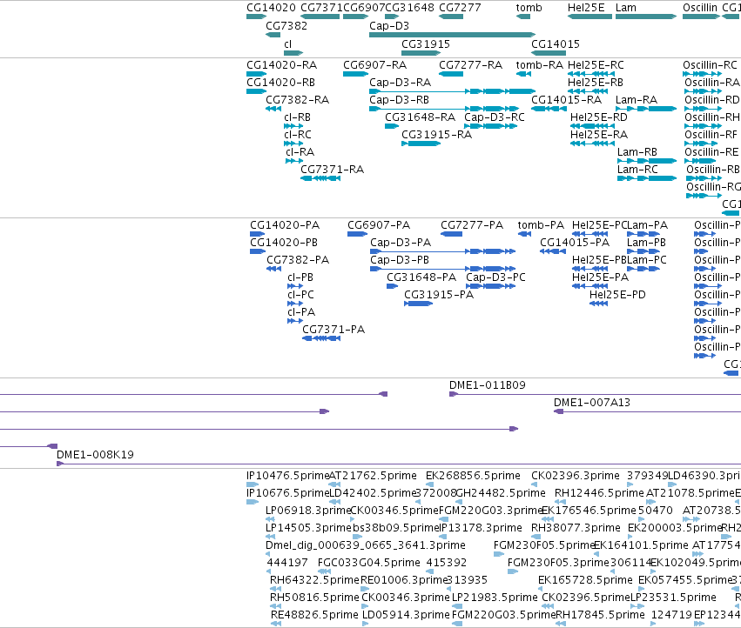Click the Oscillin gene feature
The image size is (741, 628).
click(x=701, y=17)
